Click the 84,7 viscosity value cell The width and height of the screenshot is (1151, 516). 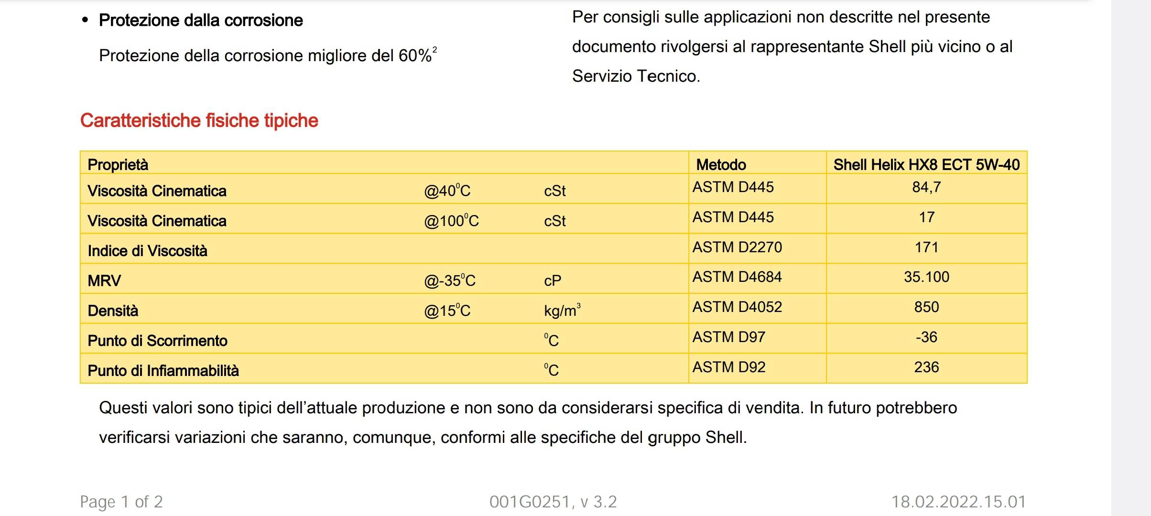coord(926,187)
